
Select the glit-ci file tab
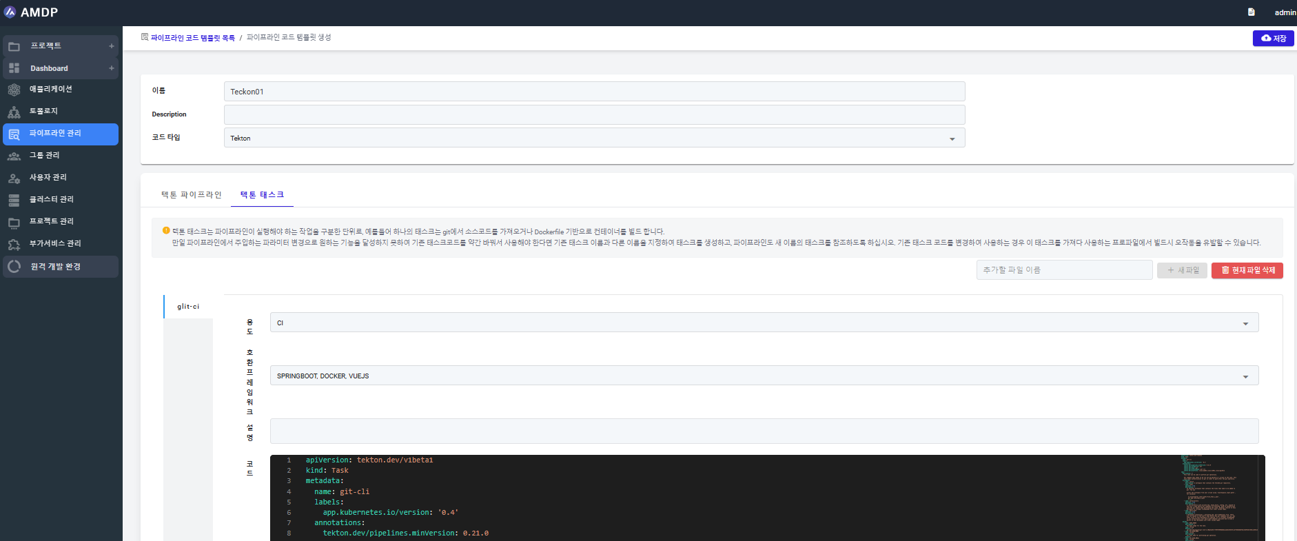pyautogui.click(x=188, y=307)
